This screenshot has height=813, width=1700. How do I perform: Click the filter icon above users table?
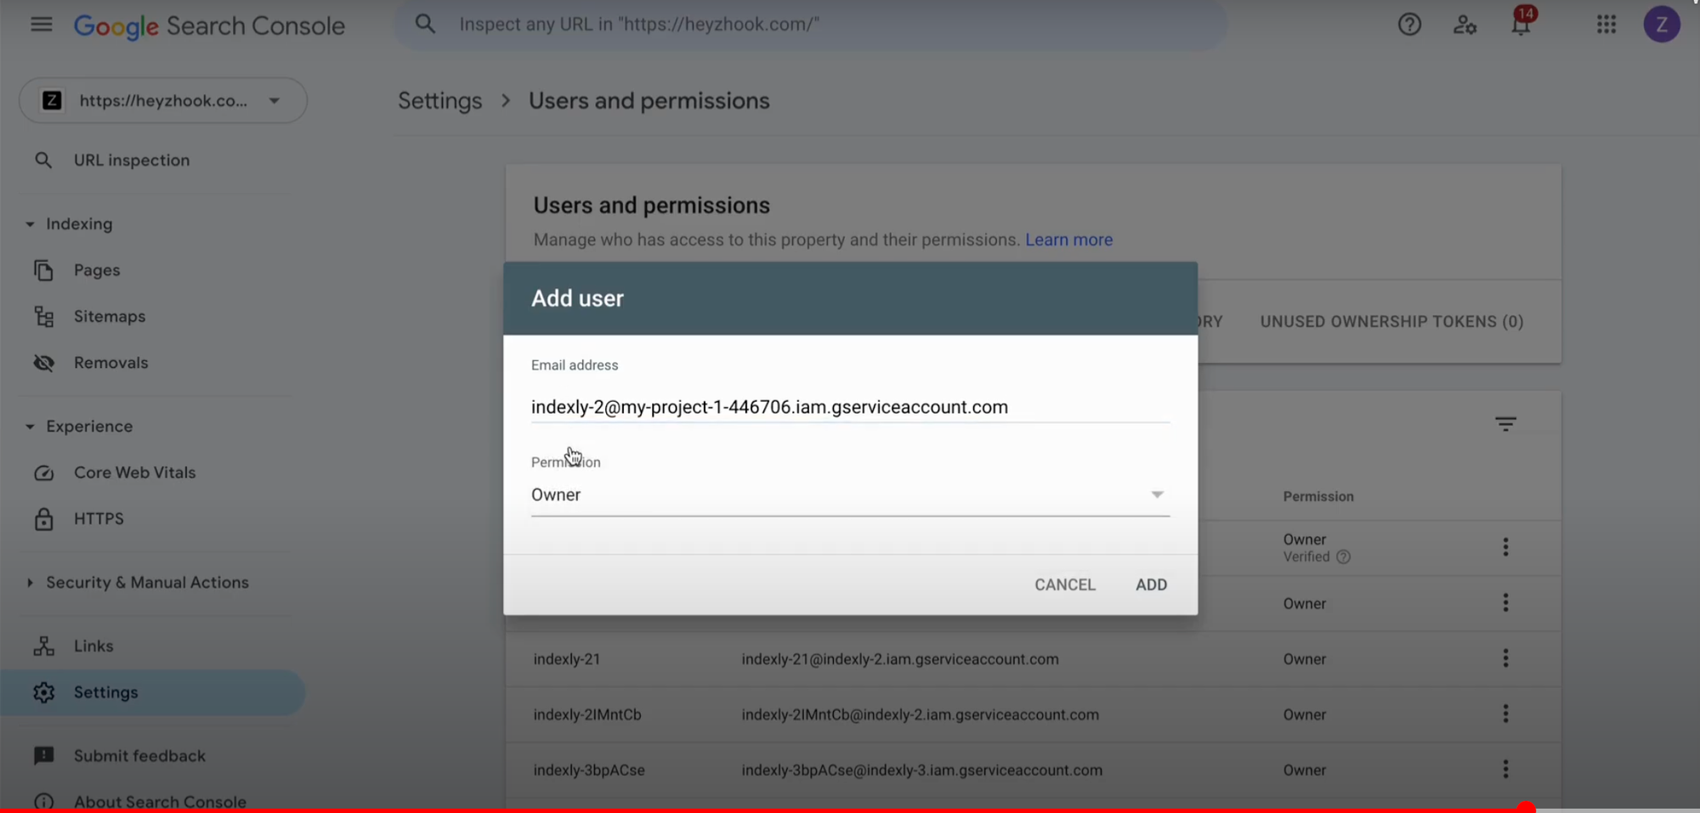pos(1505,424)
